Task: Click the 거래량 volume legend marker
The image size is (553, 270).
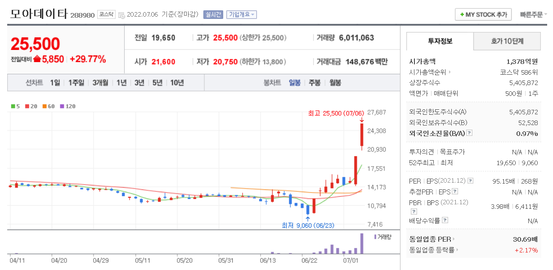Action: coord(375,237)
